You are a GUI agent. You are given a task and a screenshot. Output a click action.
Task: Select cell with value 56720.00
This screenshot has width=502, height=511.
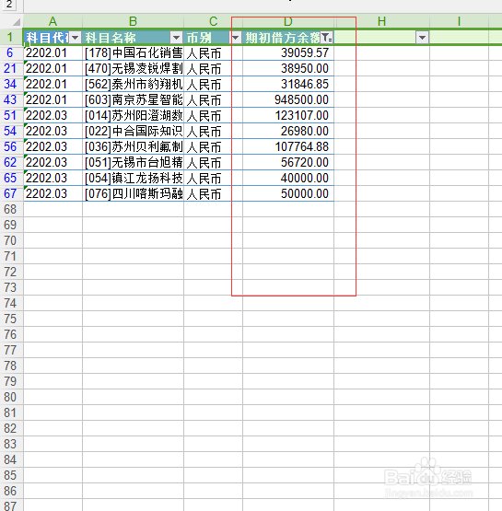[x=288, y=162]
